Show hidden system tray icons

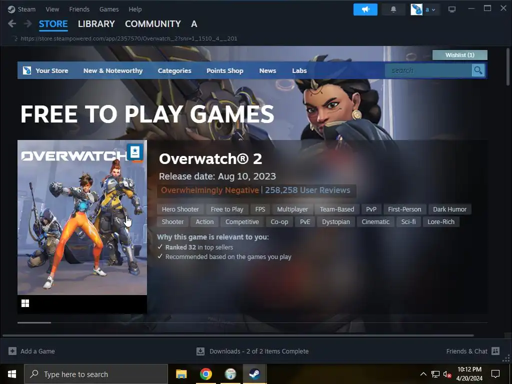click(423, 374)
